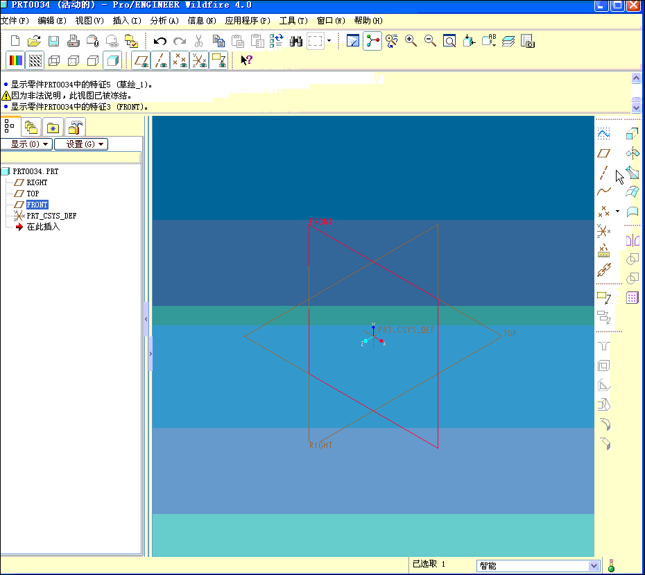Switch to Hidden Line display

click(74, 61)
